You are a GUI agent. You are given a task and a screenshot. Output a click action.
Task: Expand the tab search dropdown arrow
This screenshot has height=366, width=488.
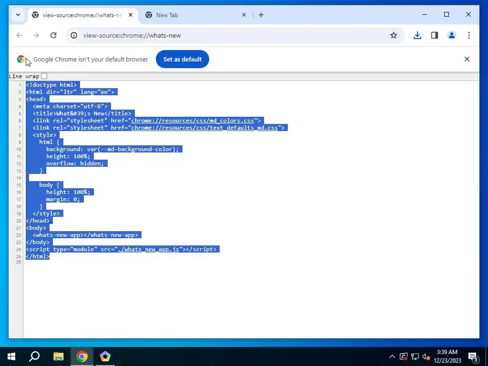pos(18,15)
